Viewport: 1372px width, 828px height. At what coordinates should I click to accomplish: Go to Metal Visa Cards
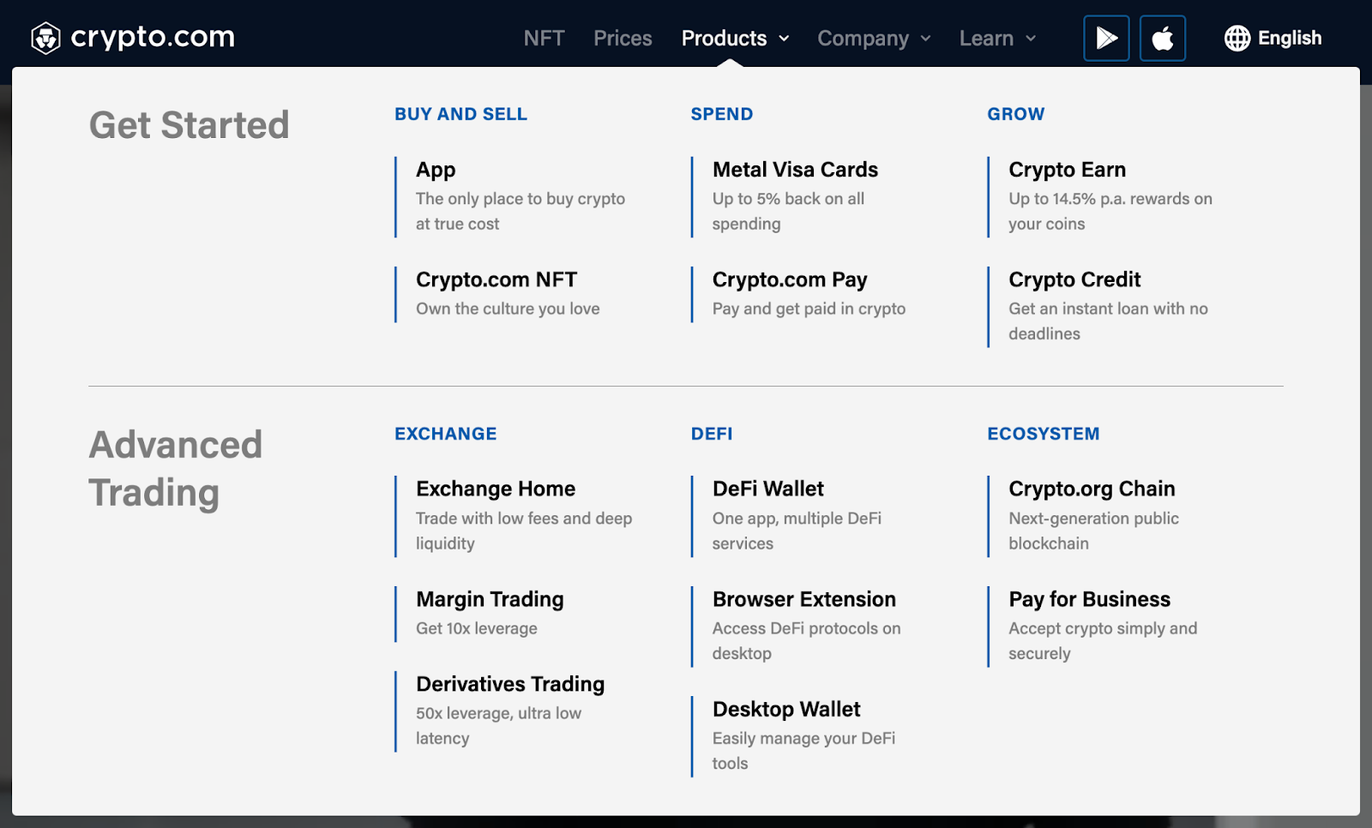point(795,170)
